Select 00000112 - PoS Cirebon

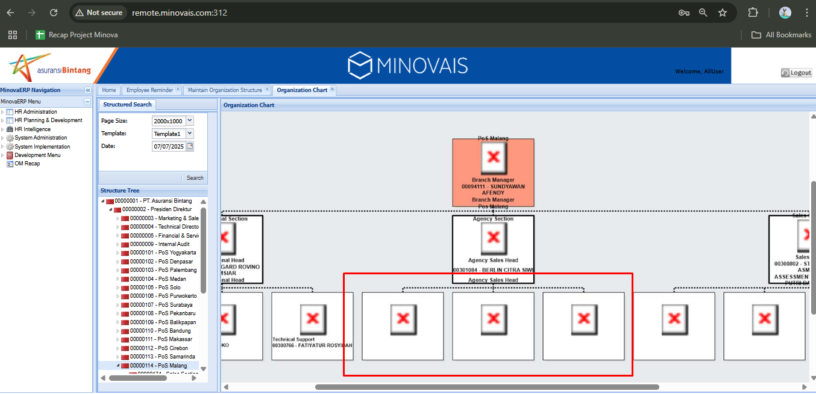coord(159,348)
